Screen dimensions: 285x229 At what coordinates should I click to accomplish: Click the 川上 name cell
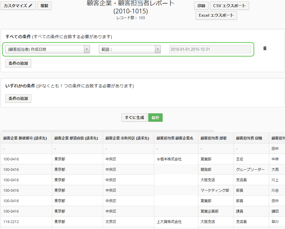click(x=277, y=180)
